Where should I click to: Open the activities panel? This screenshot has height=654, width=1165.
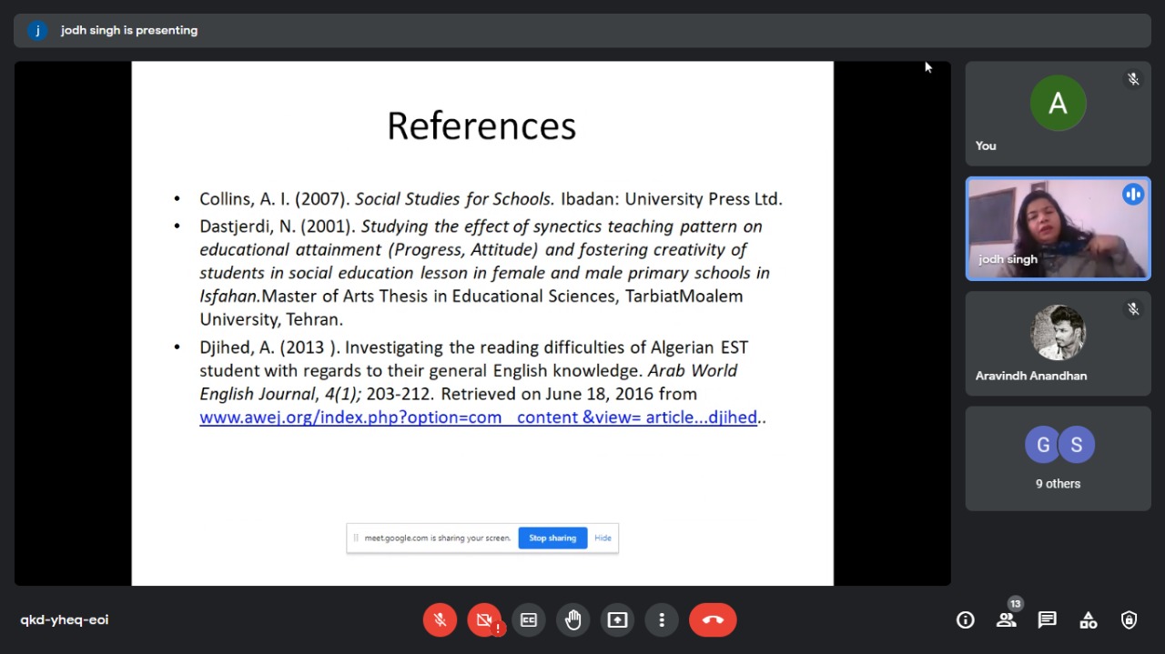coord(1089,620)
